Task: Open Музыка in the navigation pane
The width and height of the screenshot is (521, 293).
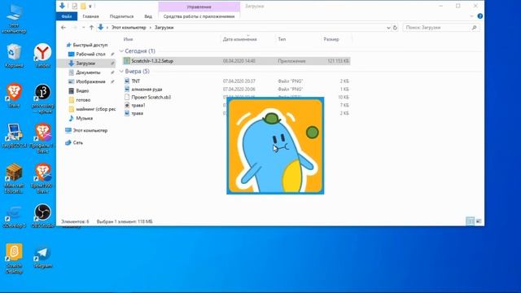Action: click(x=84, y=118)
